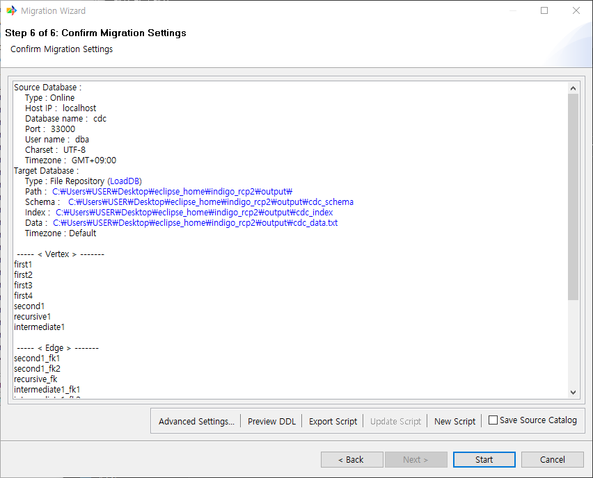Open Advanced Settings dialog
Viewport: 593px width, 478px height.
point(196,421)
